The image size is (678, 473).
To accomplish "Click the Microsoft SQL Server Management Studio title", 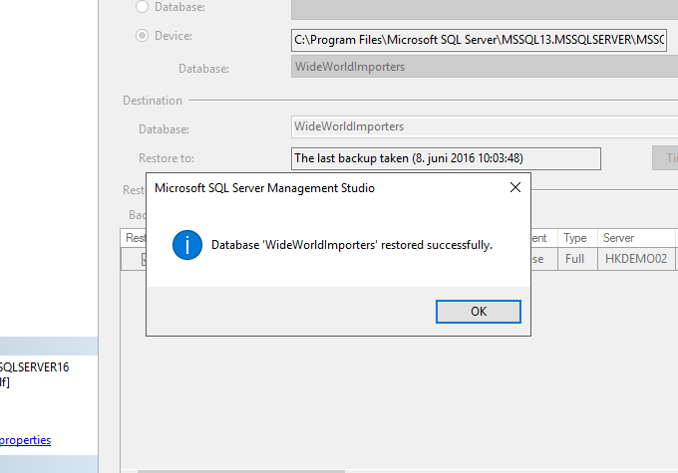I will point(264,188).
